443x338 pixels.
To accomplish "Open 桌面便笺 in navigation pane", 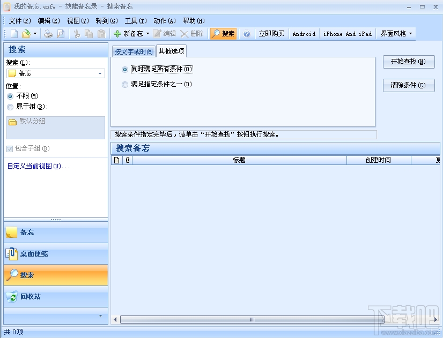I will tap(56, 254).
